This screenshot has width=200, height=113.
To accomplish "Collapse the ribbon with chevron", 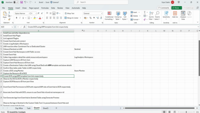I will tap(197, 22).
